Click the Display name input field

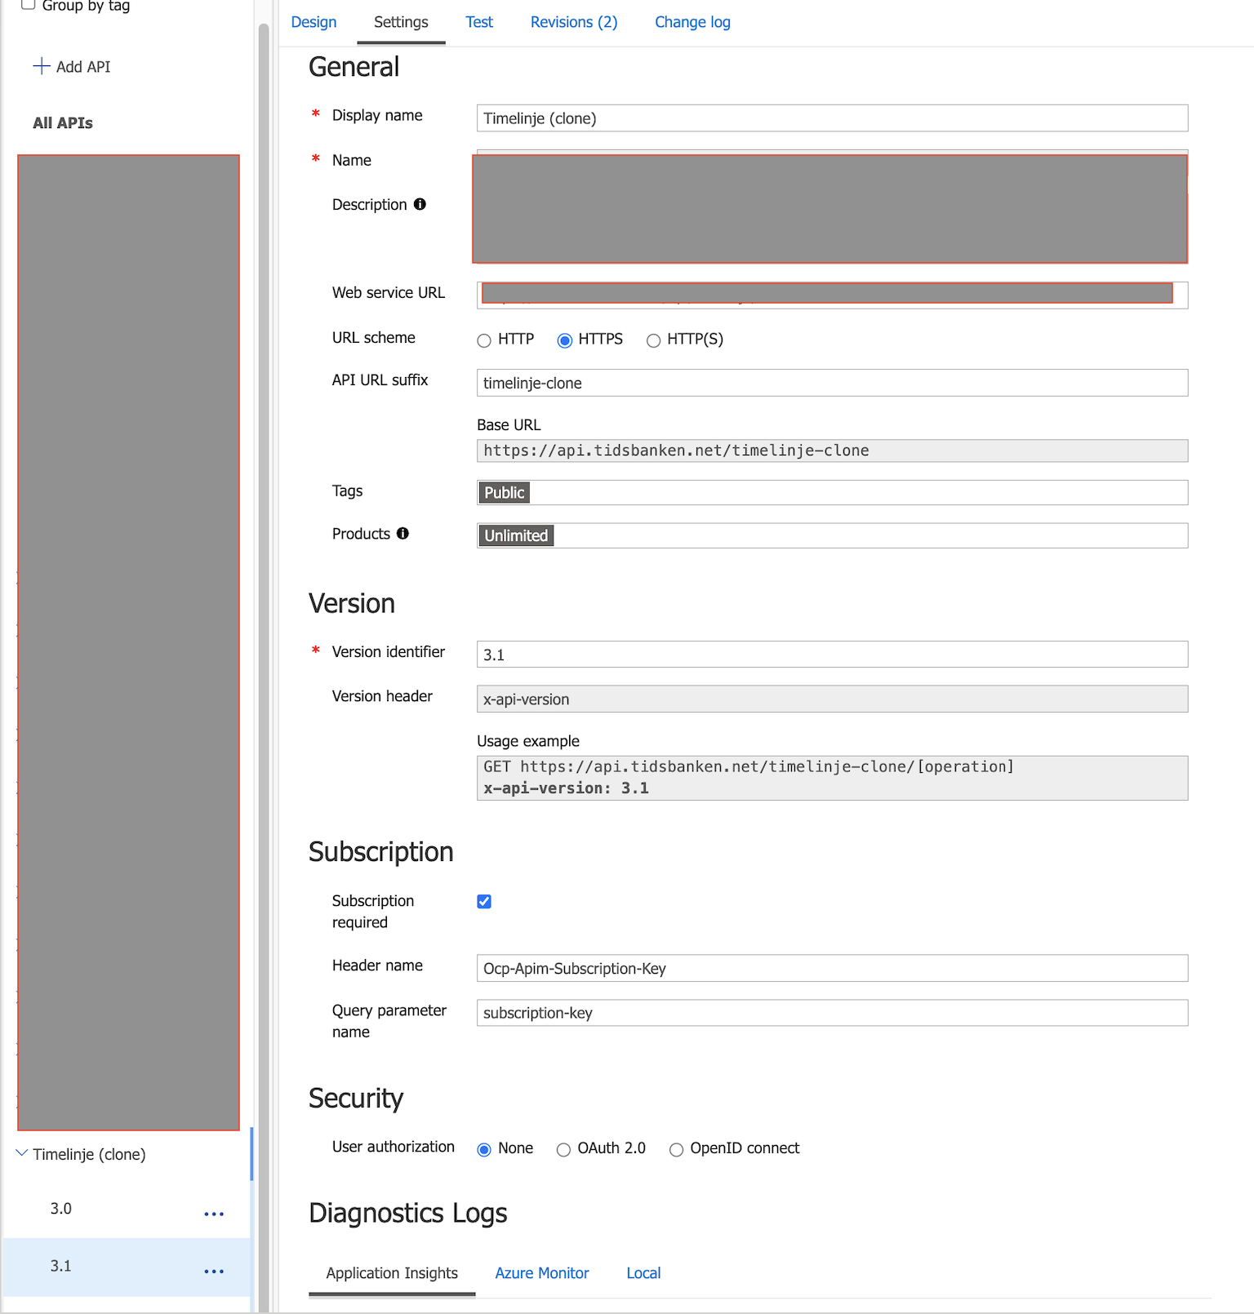pyautogui.click(x=832, y=118)
